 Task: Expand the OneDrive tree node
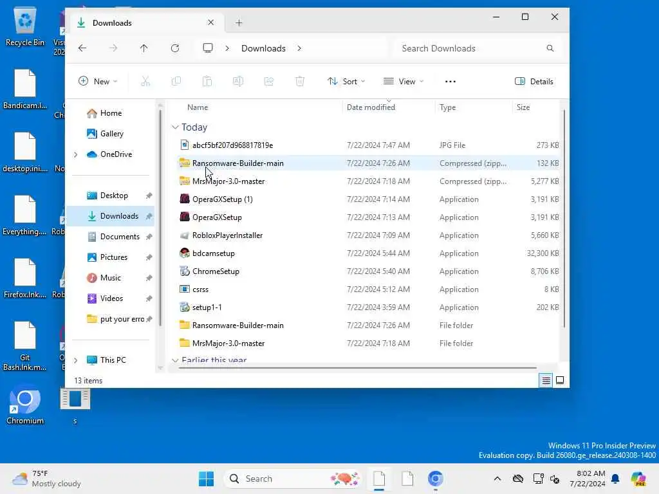click(76, 154)
